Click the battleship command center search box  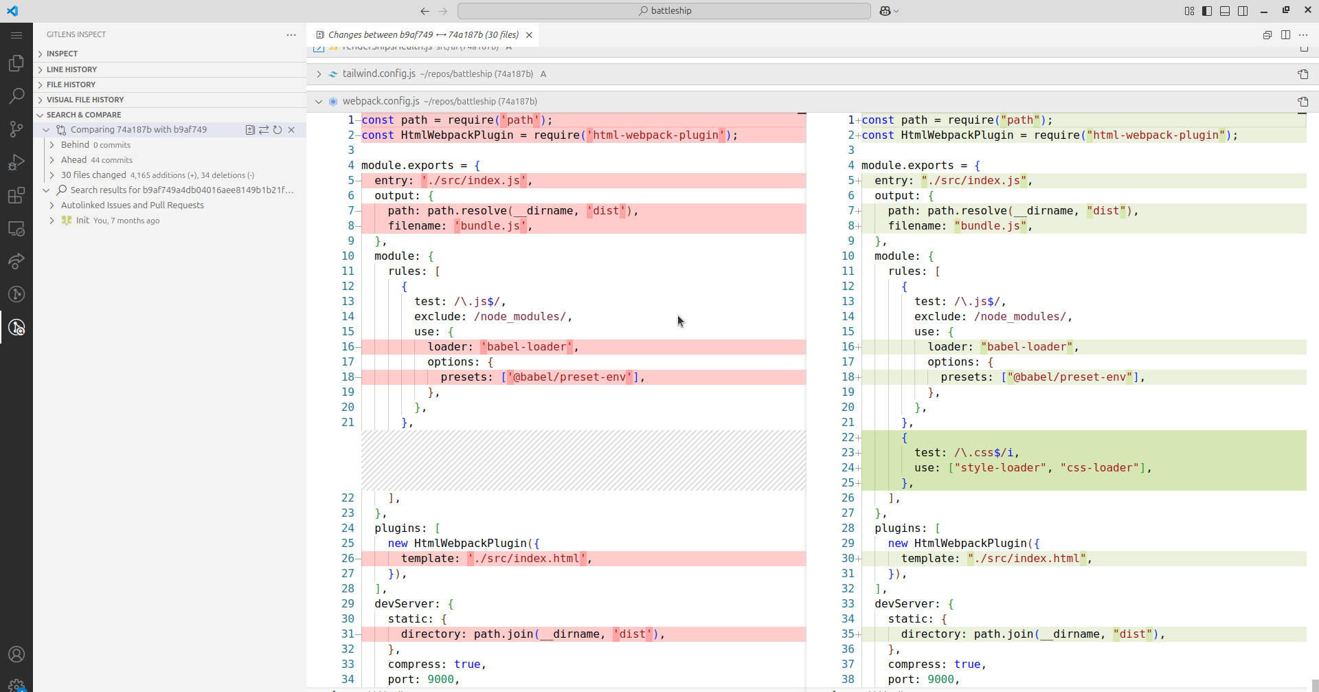[664, 11]
